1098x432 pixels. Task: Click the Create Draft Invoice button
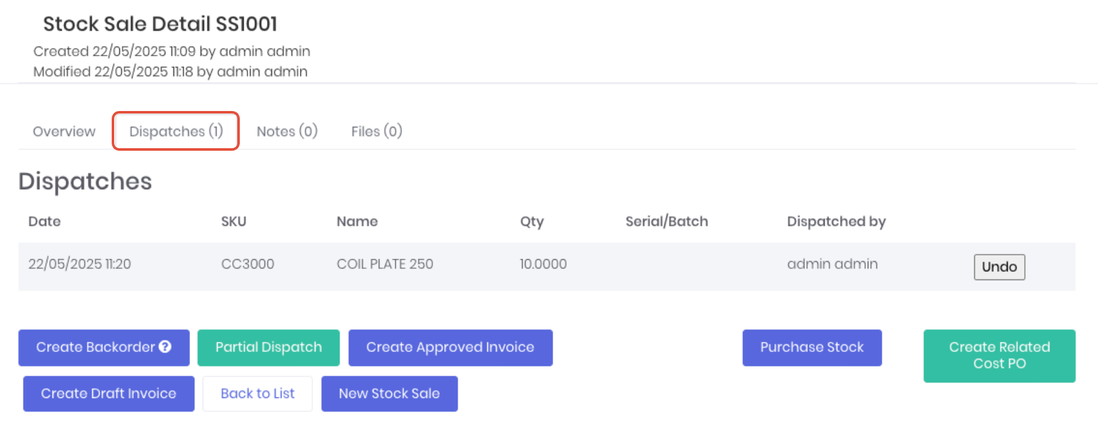click(109, 394)
